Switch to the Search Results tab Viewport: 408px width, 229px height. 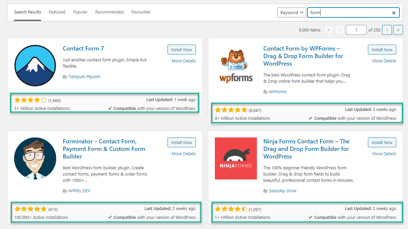tap(28, 12)
